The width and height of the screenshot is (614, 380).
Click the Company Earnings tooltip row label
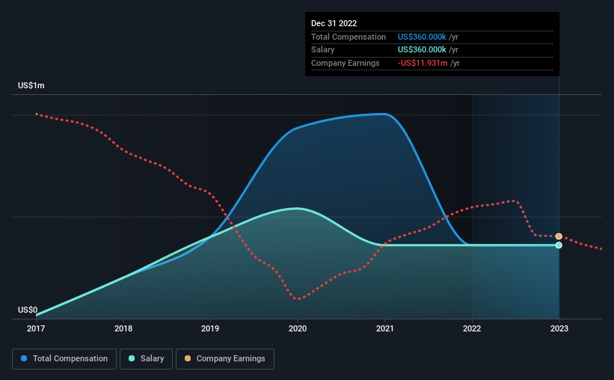pos(346,63)
